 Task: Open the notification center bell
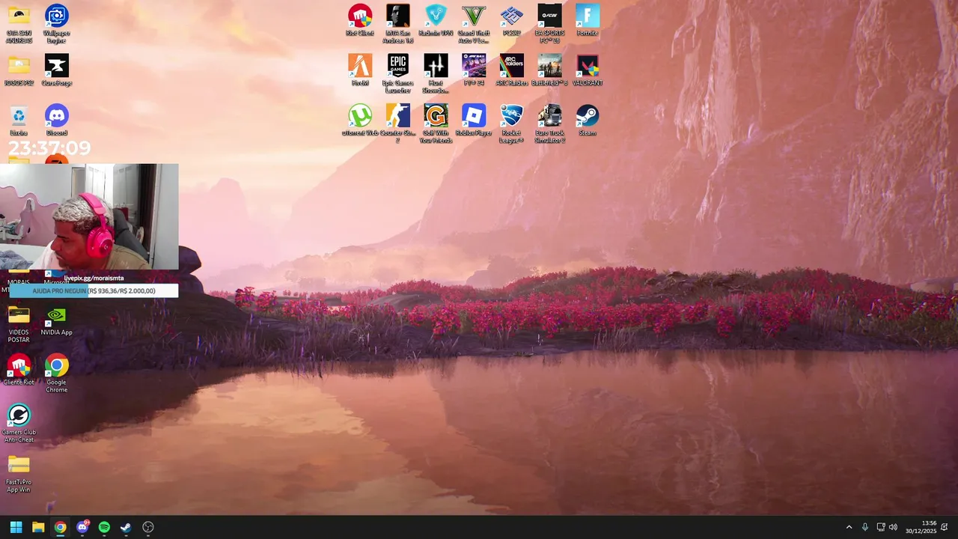click(945, 527)
